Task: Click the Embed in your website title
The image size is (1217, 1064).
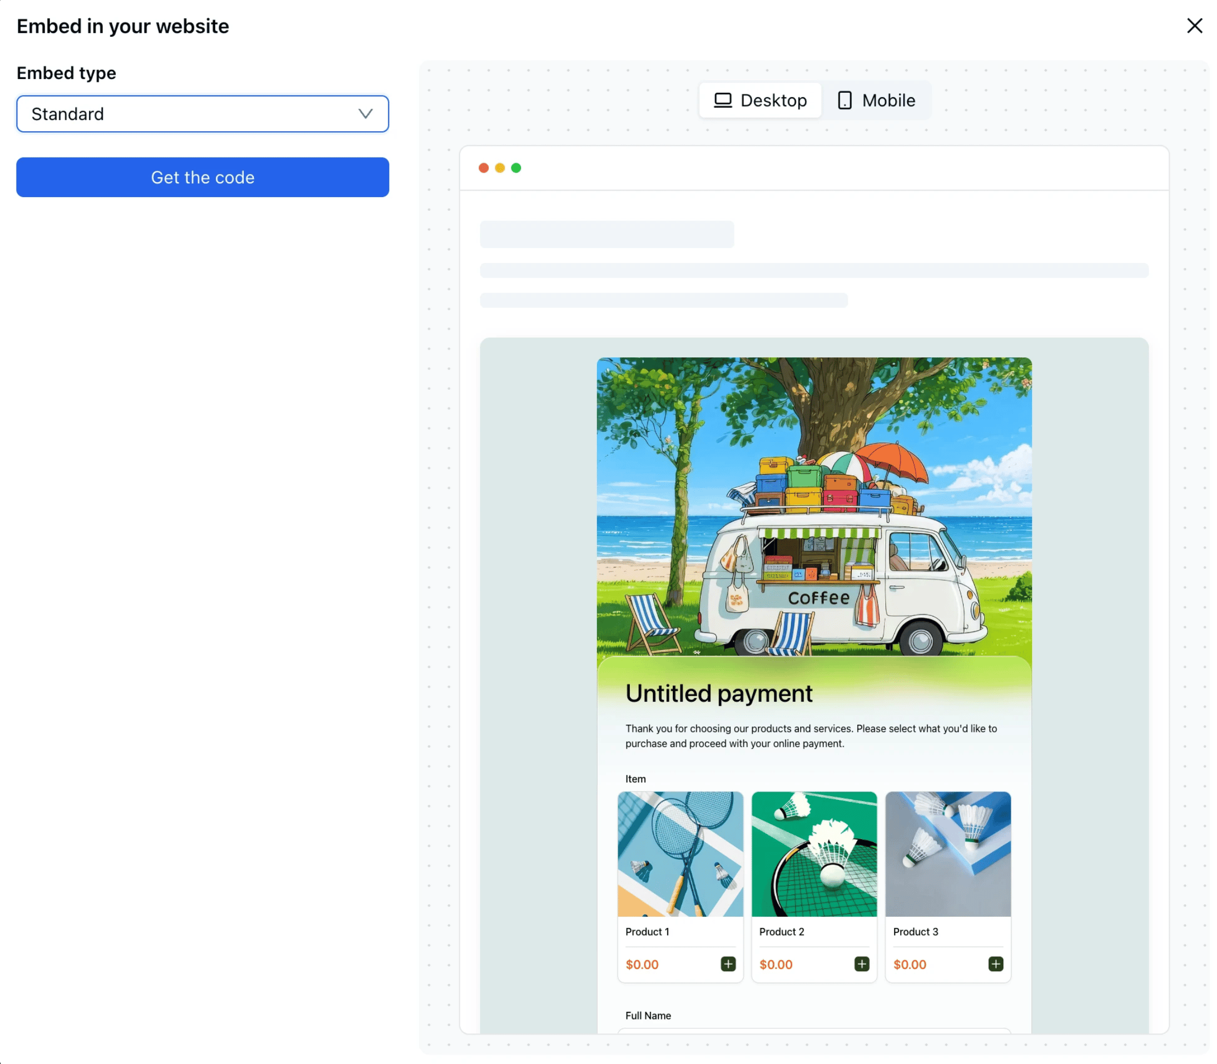Action: pos(122,26)
